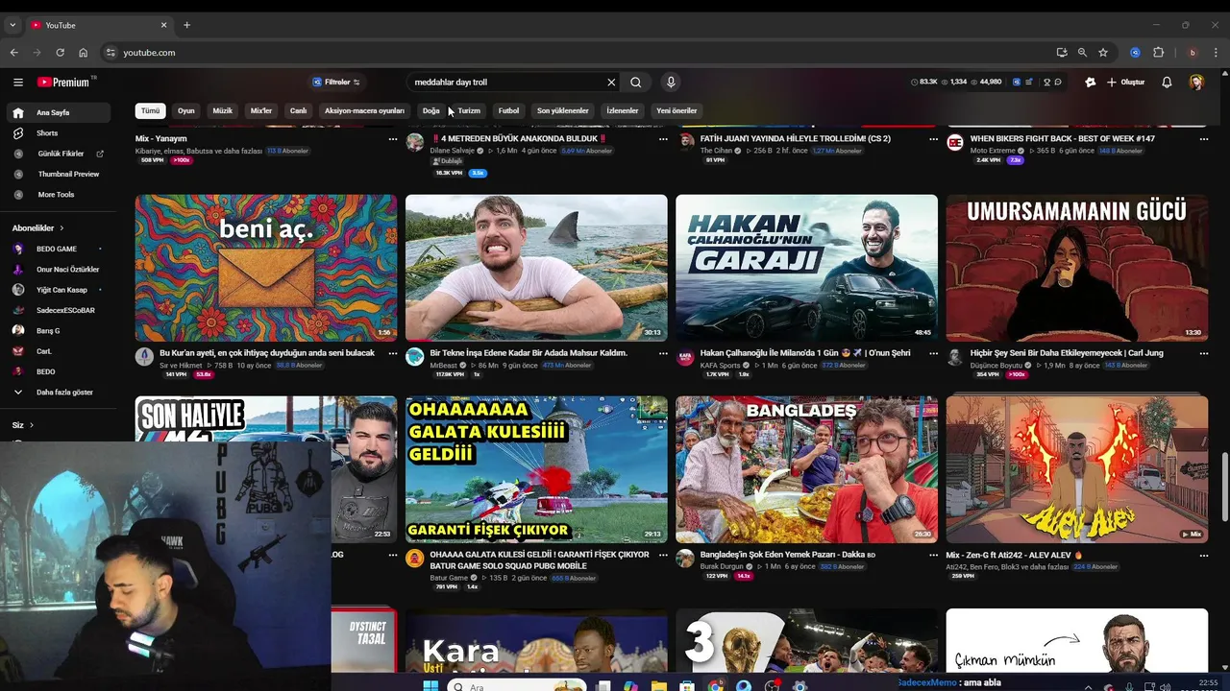Open options for WHEN BIKERS FIGHT BACK video

[1204, 139]
